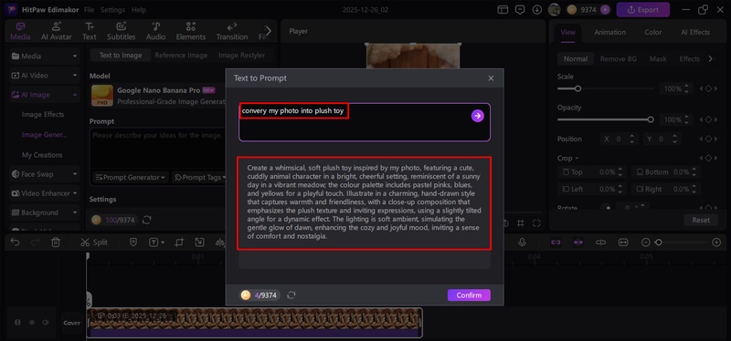Adjust the Scale slider

pos(605,88)
